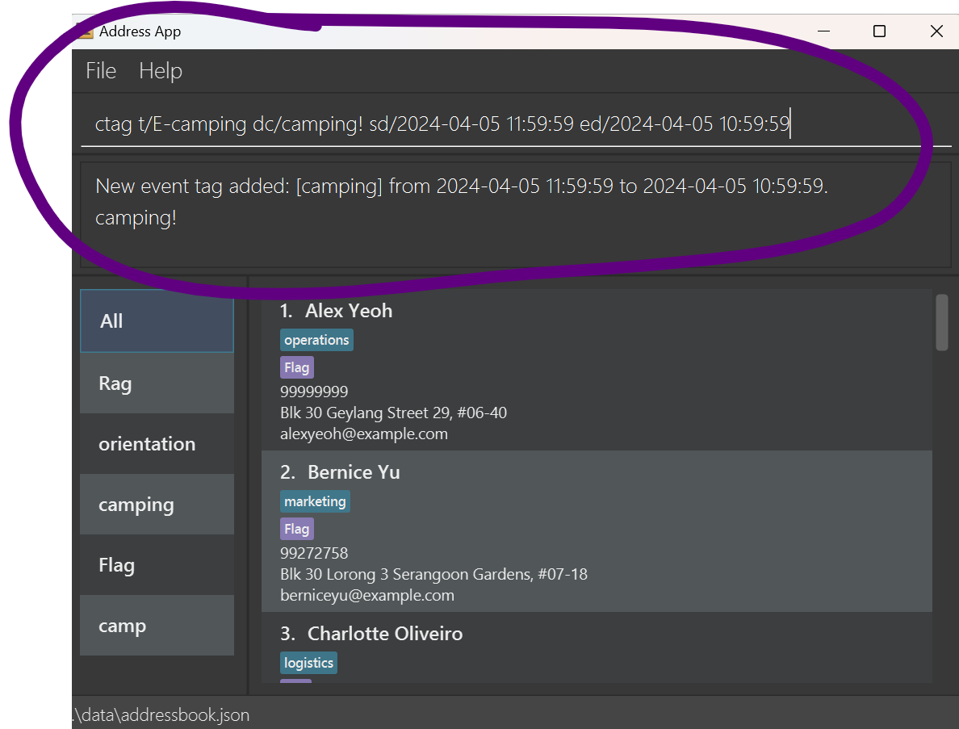Select the Bernice Yu contact name
The width and height of the screenshot is (959, 729).
[x=354, y=472]
